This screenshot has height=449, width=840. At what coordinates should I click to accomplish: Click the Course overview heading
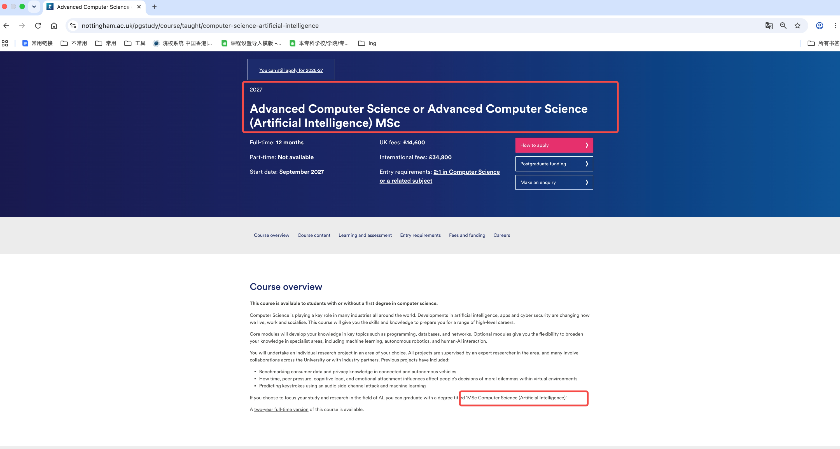pos(286,287)
